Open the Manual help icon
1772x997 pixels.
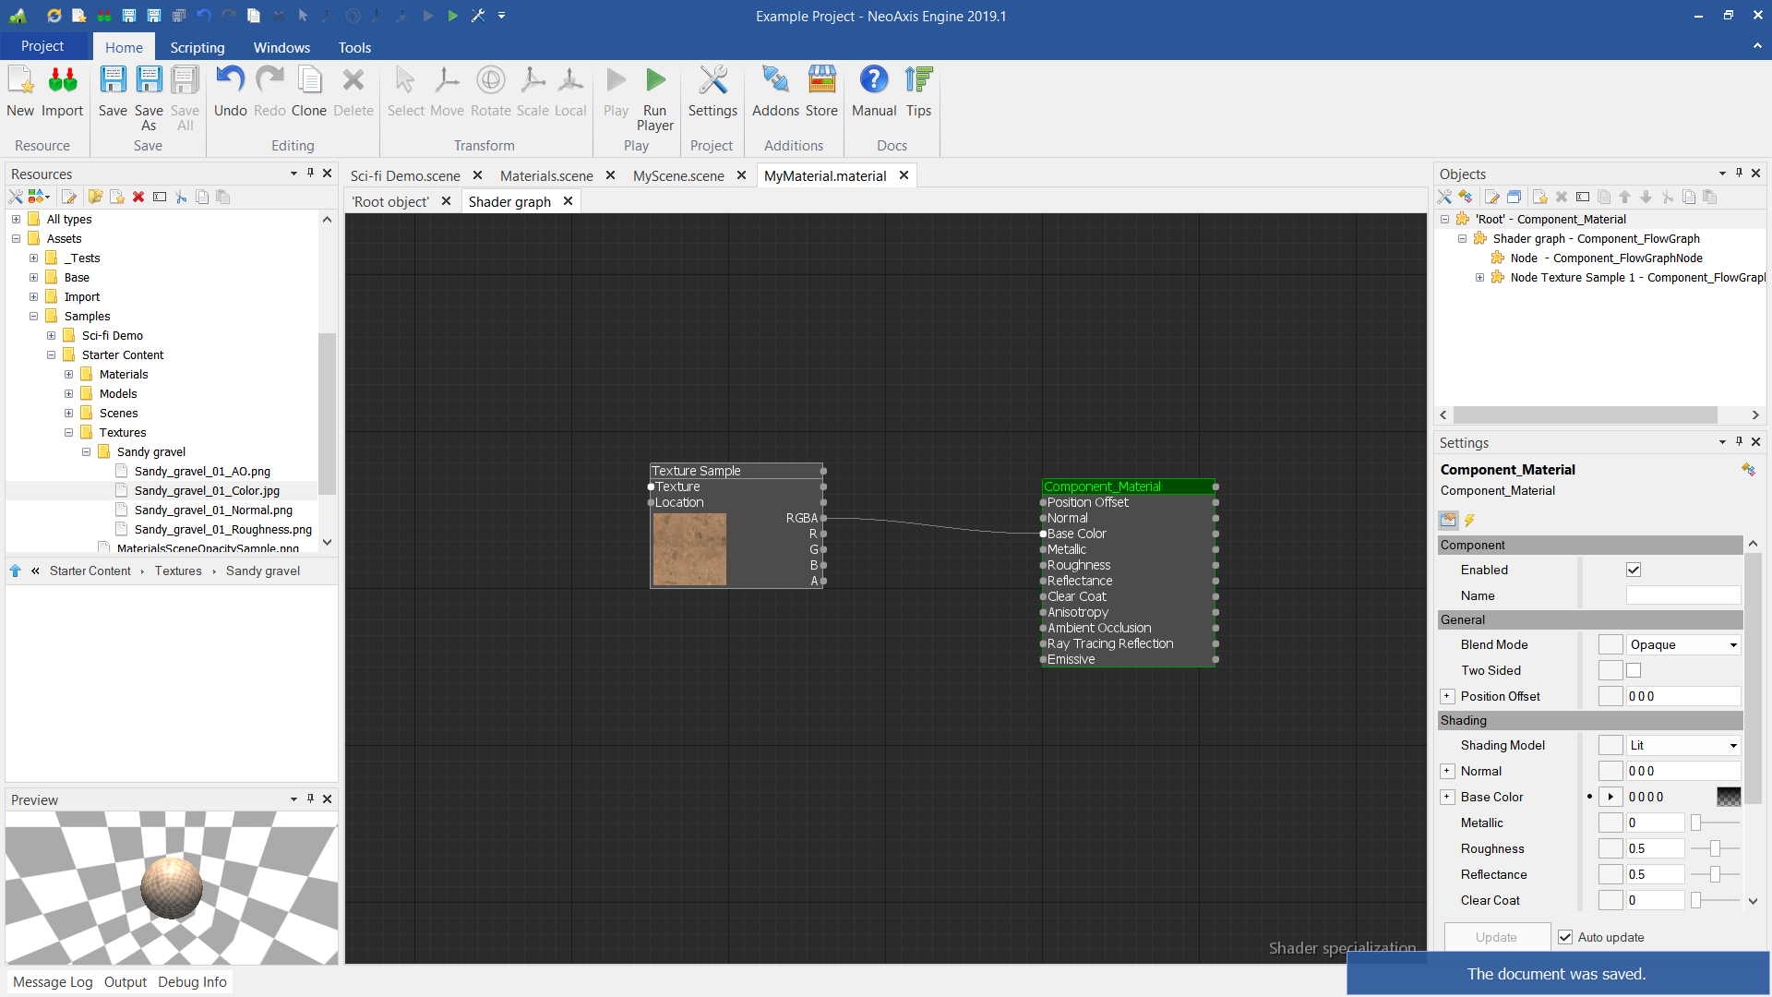(x=873, y=81)
